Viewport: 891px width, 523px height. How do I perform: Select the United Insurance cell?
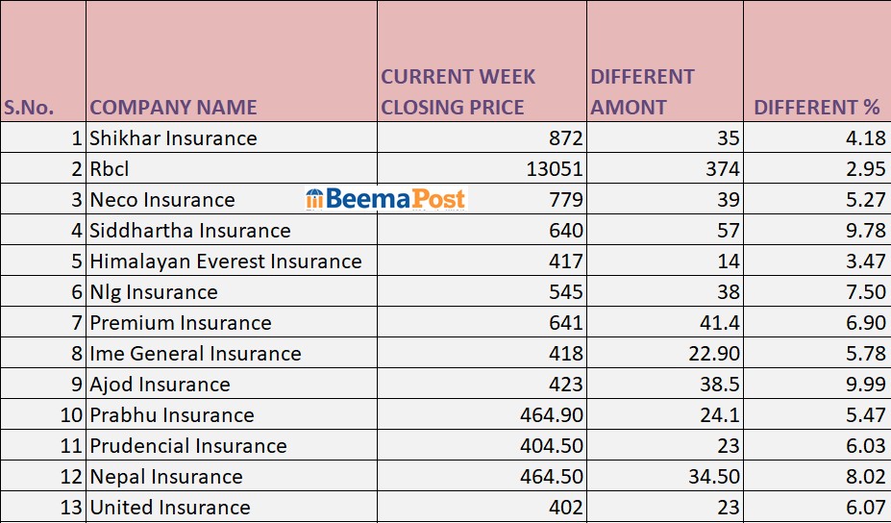(x=170, y=507)
